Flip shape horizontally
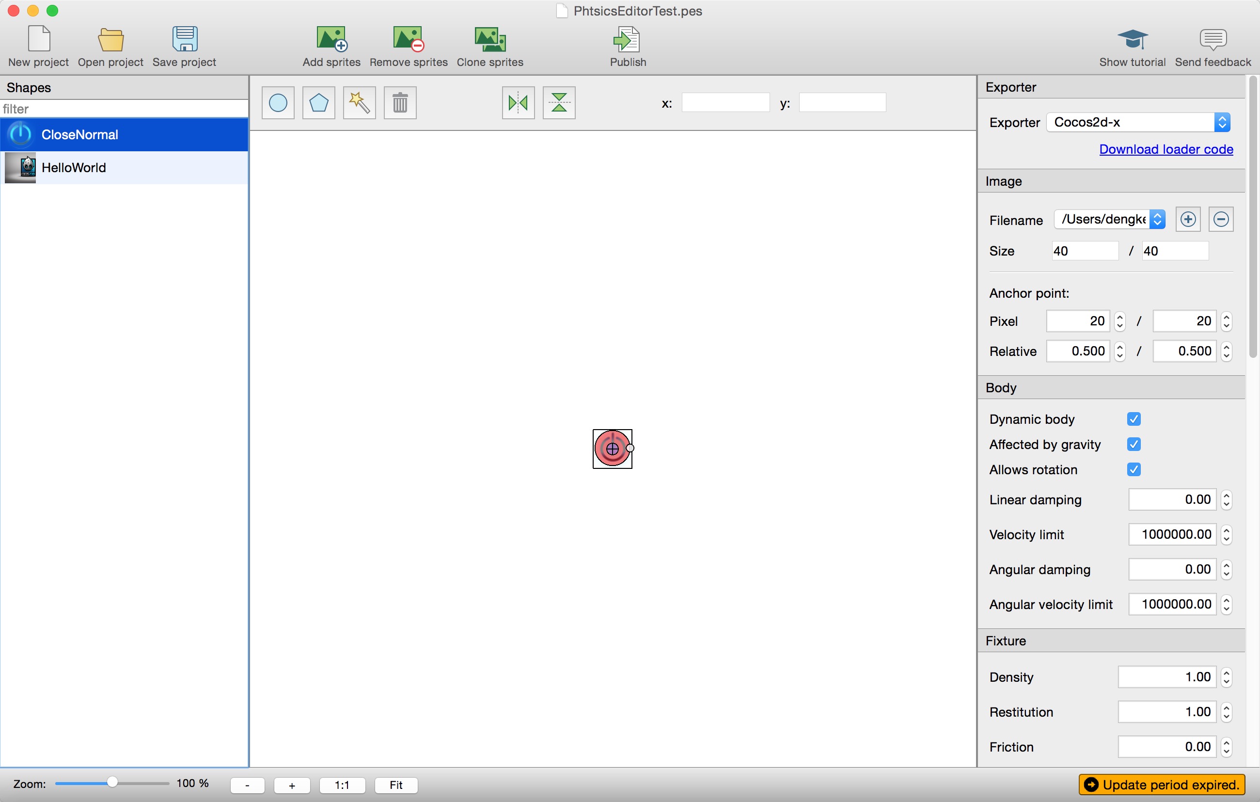 (x=518, y=103)
